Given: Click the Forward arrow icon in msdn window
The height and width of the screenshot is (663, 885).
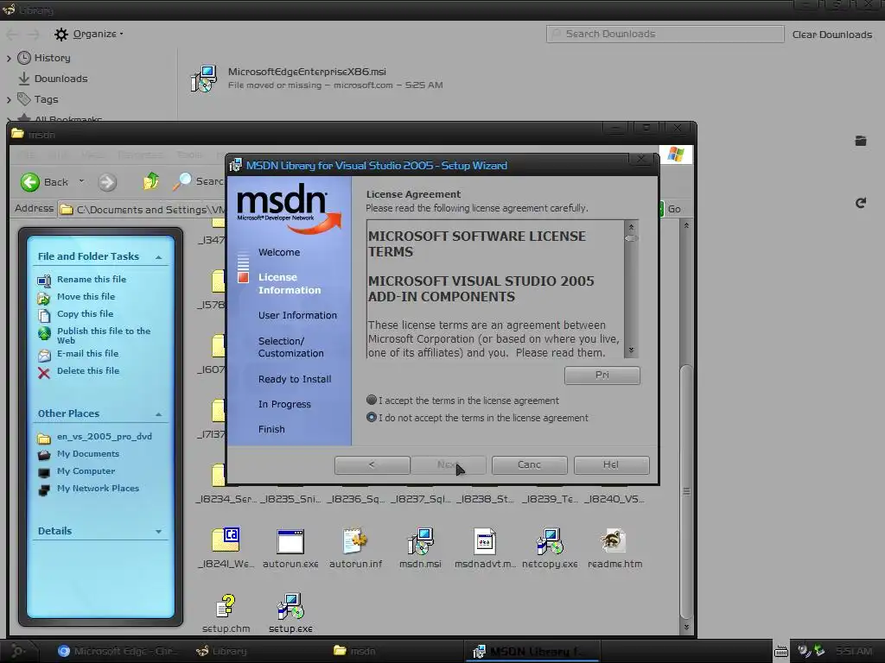Looking at the screenshot, I should pyautogui.click(x=106, y=182).
